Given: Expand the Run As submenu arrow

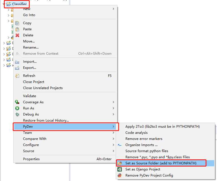Looking at the screenshot, I should pos(113,108).
